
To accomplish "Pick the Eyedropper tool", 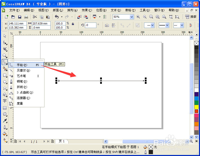I will coord(4,120).
